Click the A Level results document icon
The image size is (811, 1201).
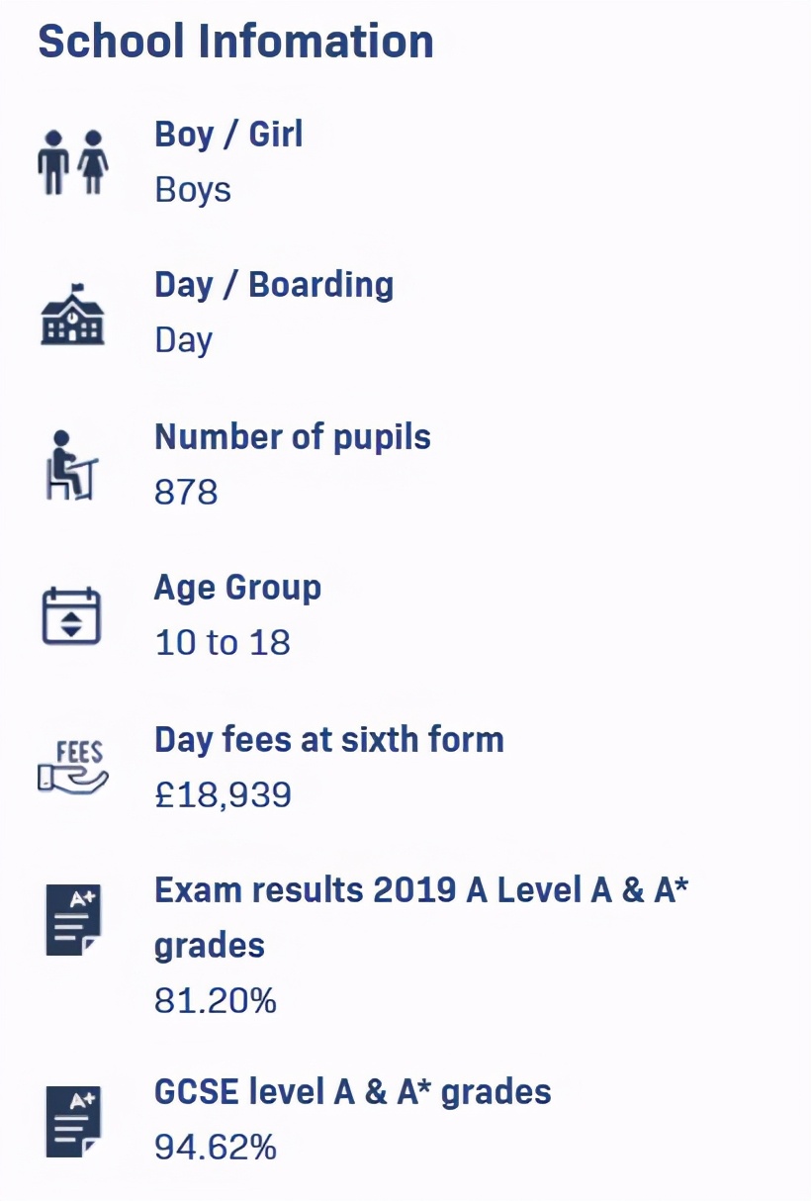pyautogui.click(x=73, y=920)
